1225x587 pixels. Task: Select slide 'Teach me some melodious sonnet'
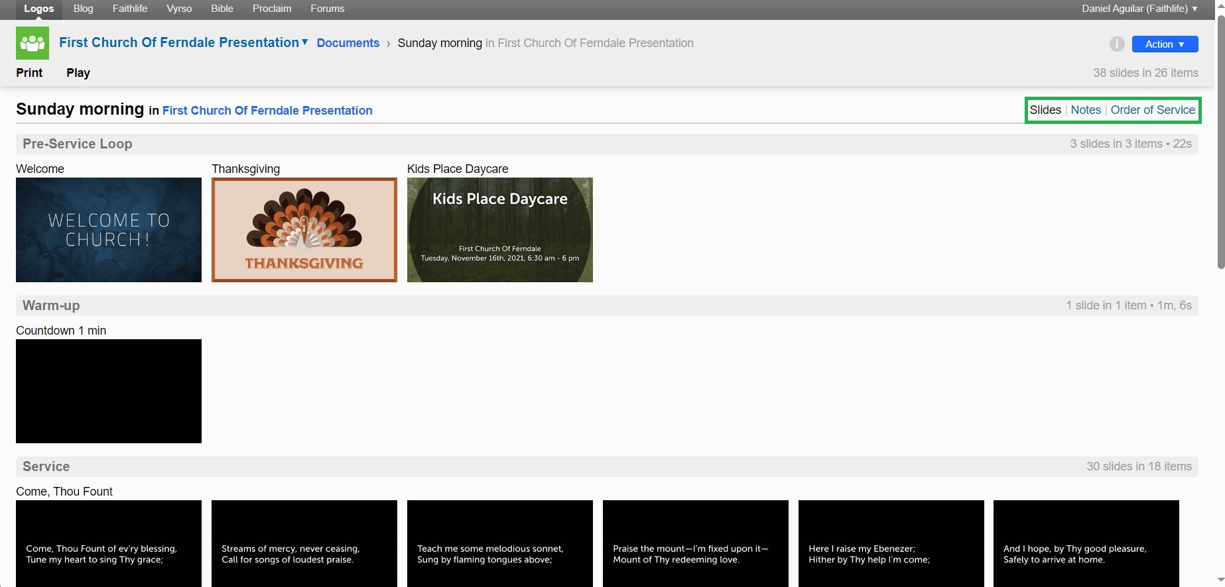pyautogui.click(x=500, y=543)
